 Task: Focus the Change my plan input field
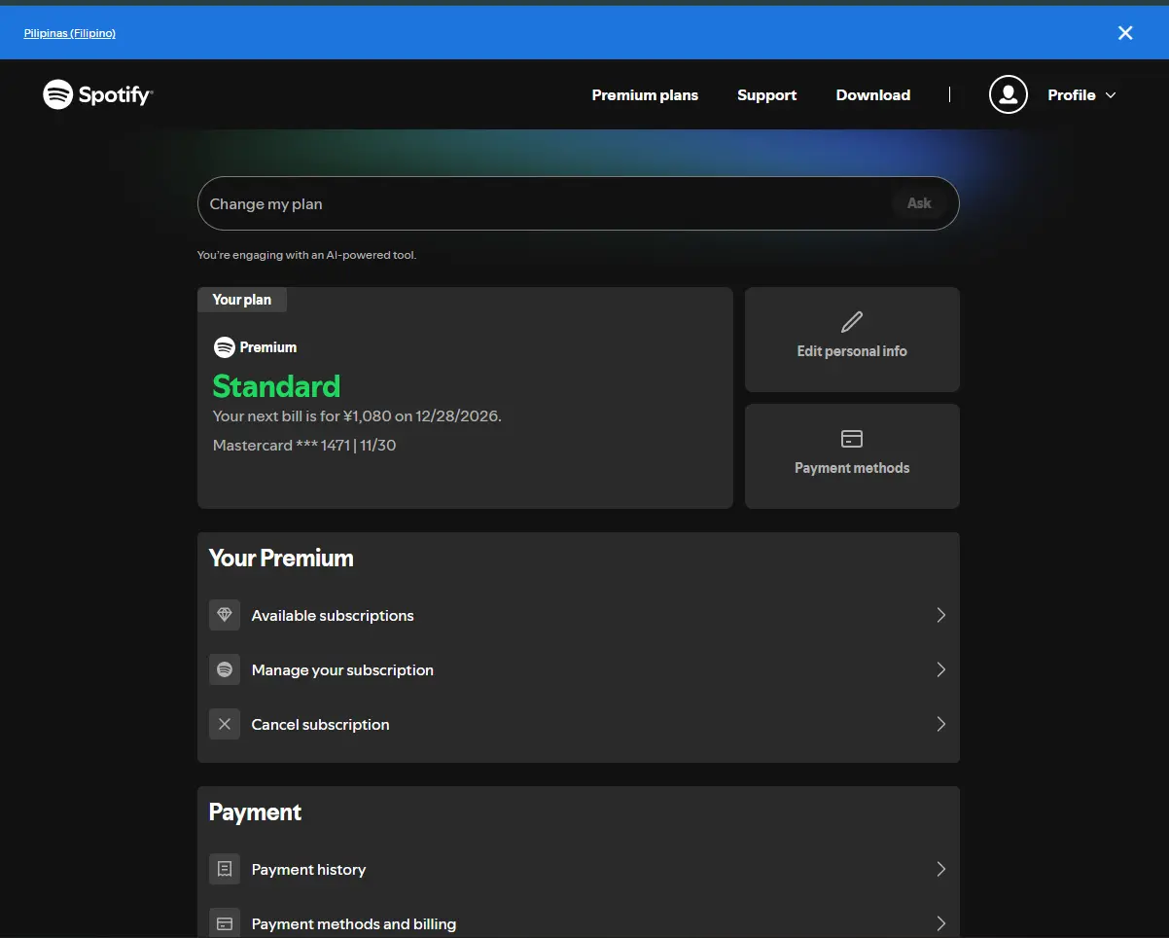(x=545, y=203)
